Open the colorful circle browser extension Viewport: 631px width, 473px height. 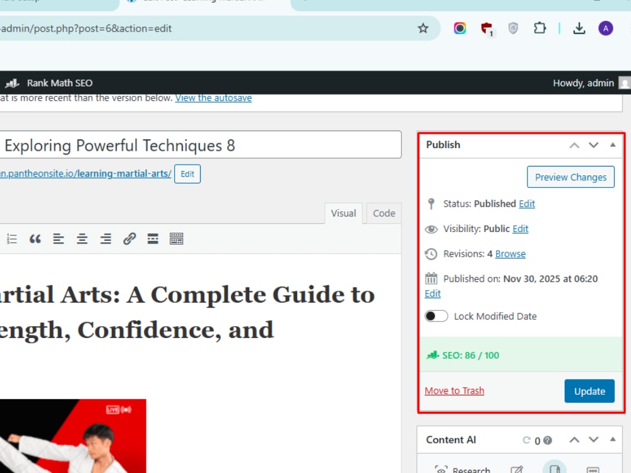pyautogui.click(x=459, y=28)
